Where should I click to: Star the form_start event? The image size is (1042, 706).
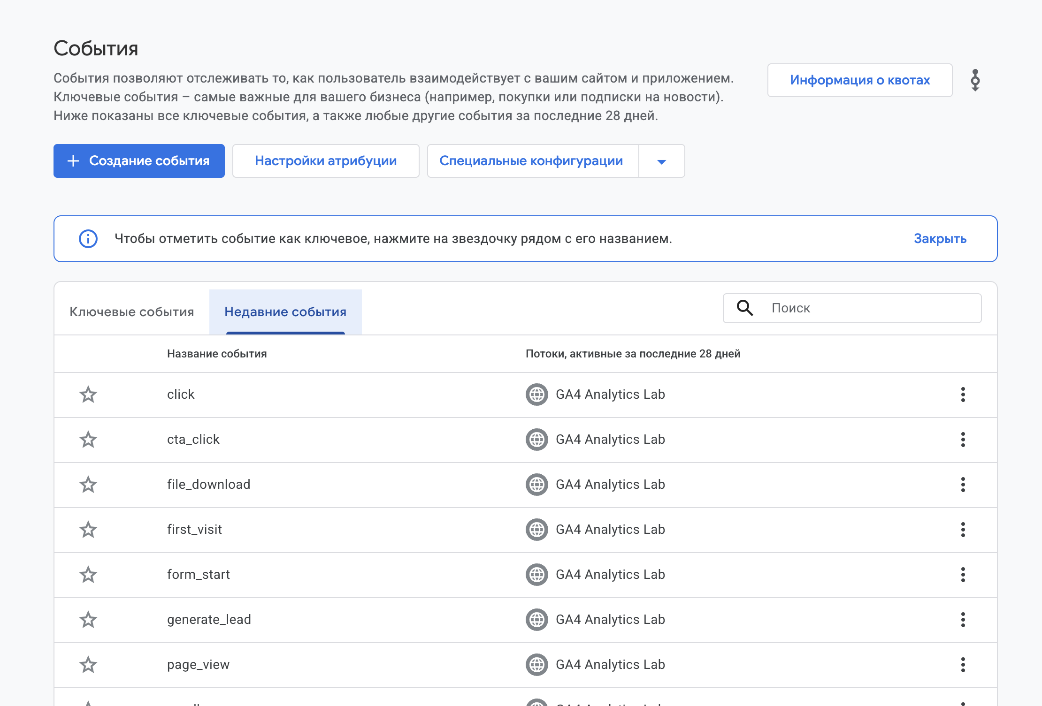pyautogui.click(x=88, y=575)
